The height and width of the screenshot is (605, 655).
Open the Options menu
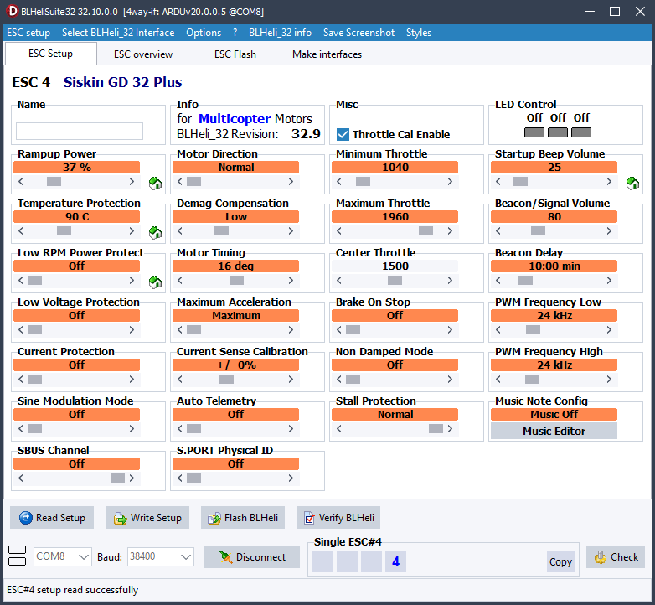point(204,33)
